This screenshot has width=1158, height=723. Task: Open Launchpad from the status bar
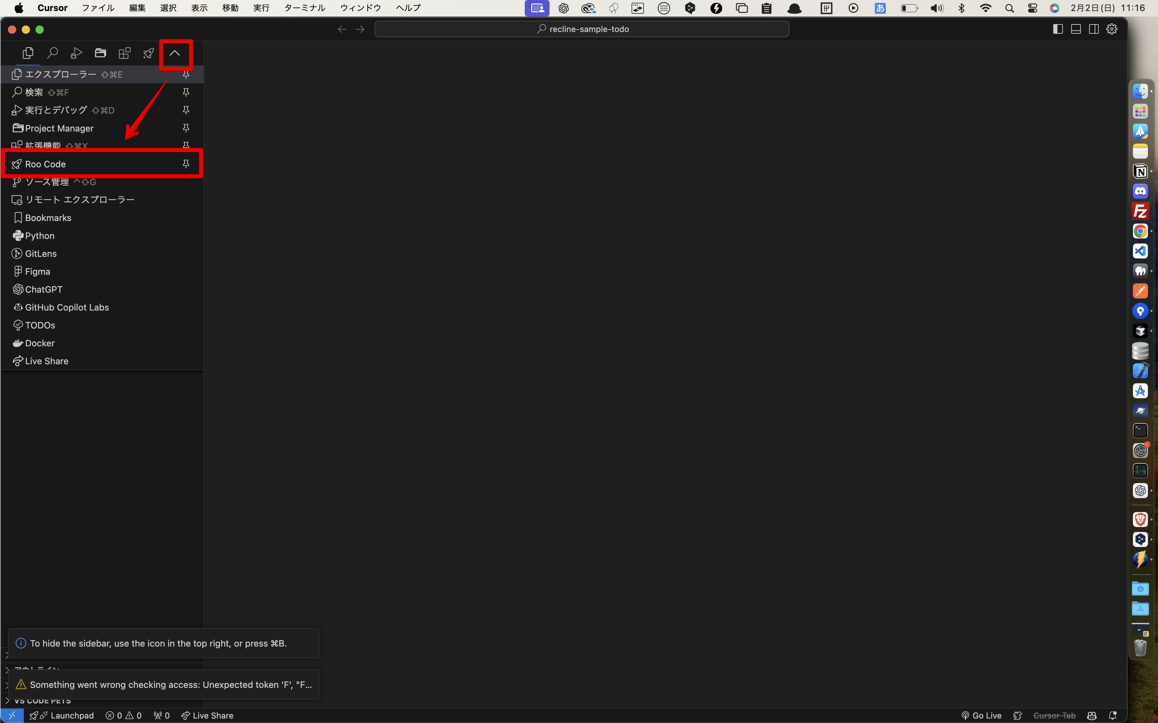(62, 715)
